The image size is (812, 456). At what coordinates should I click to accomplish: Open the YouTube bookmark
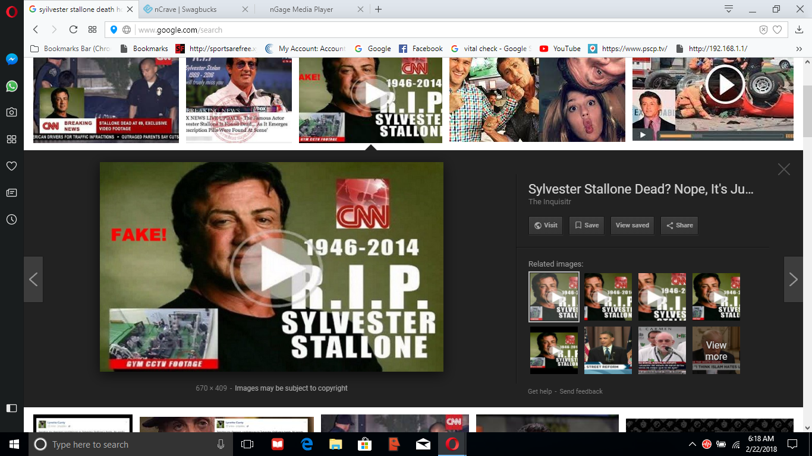coord(560,49)
